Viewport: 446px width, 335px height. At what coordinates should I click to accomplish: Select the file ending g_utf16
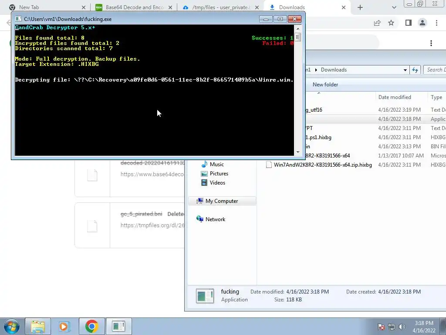tap(314, 110)
